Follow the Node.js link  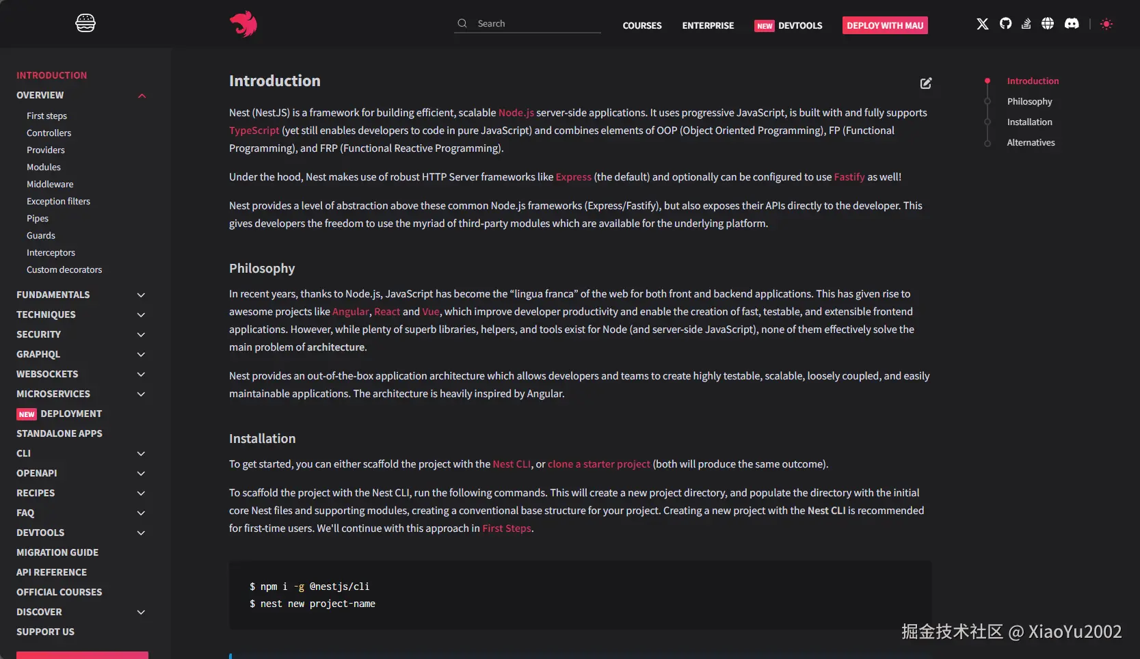[516, 113]
